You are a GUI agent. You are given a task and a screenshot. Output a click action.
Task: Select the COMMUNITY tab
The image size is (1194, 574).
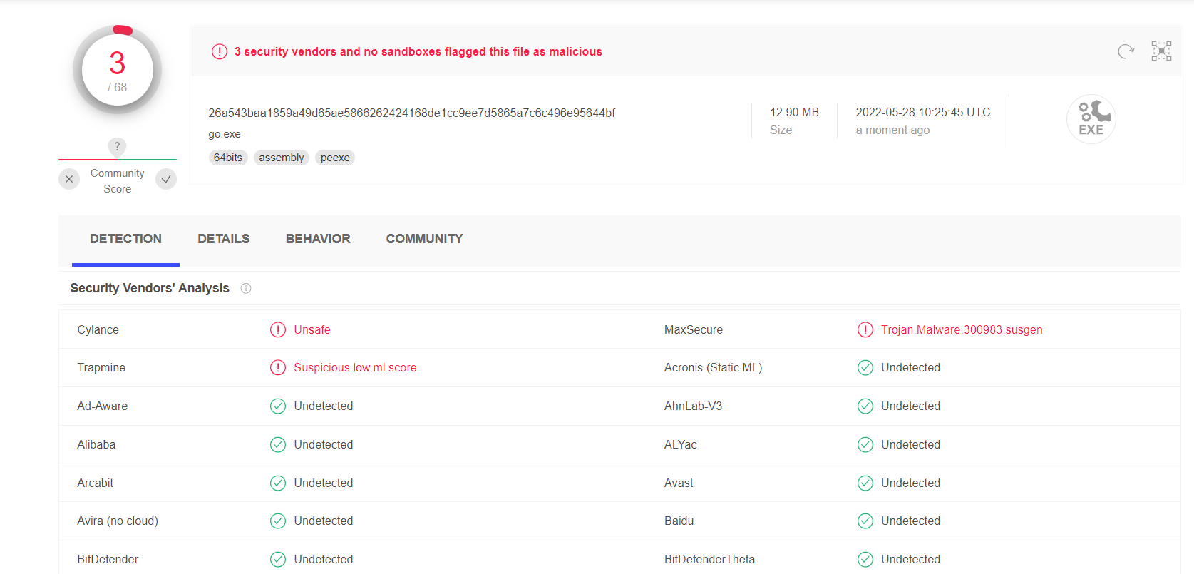pos(424,239)
